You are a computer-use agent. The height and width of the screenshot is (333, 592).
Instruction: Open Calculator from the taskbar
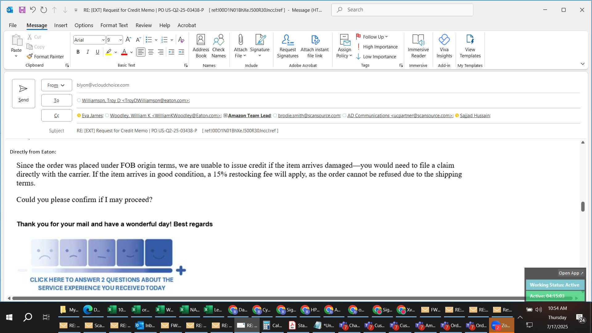pos(273,325)
